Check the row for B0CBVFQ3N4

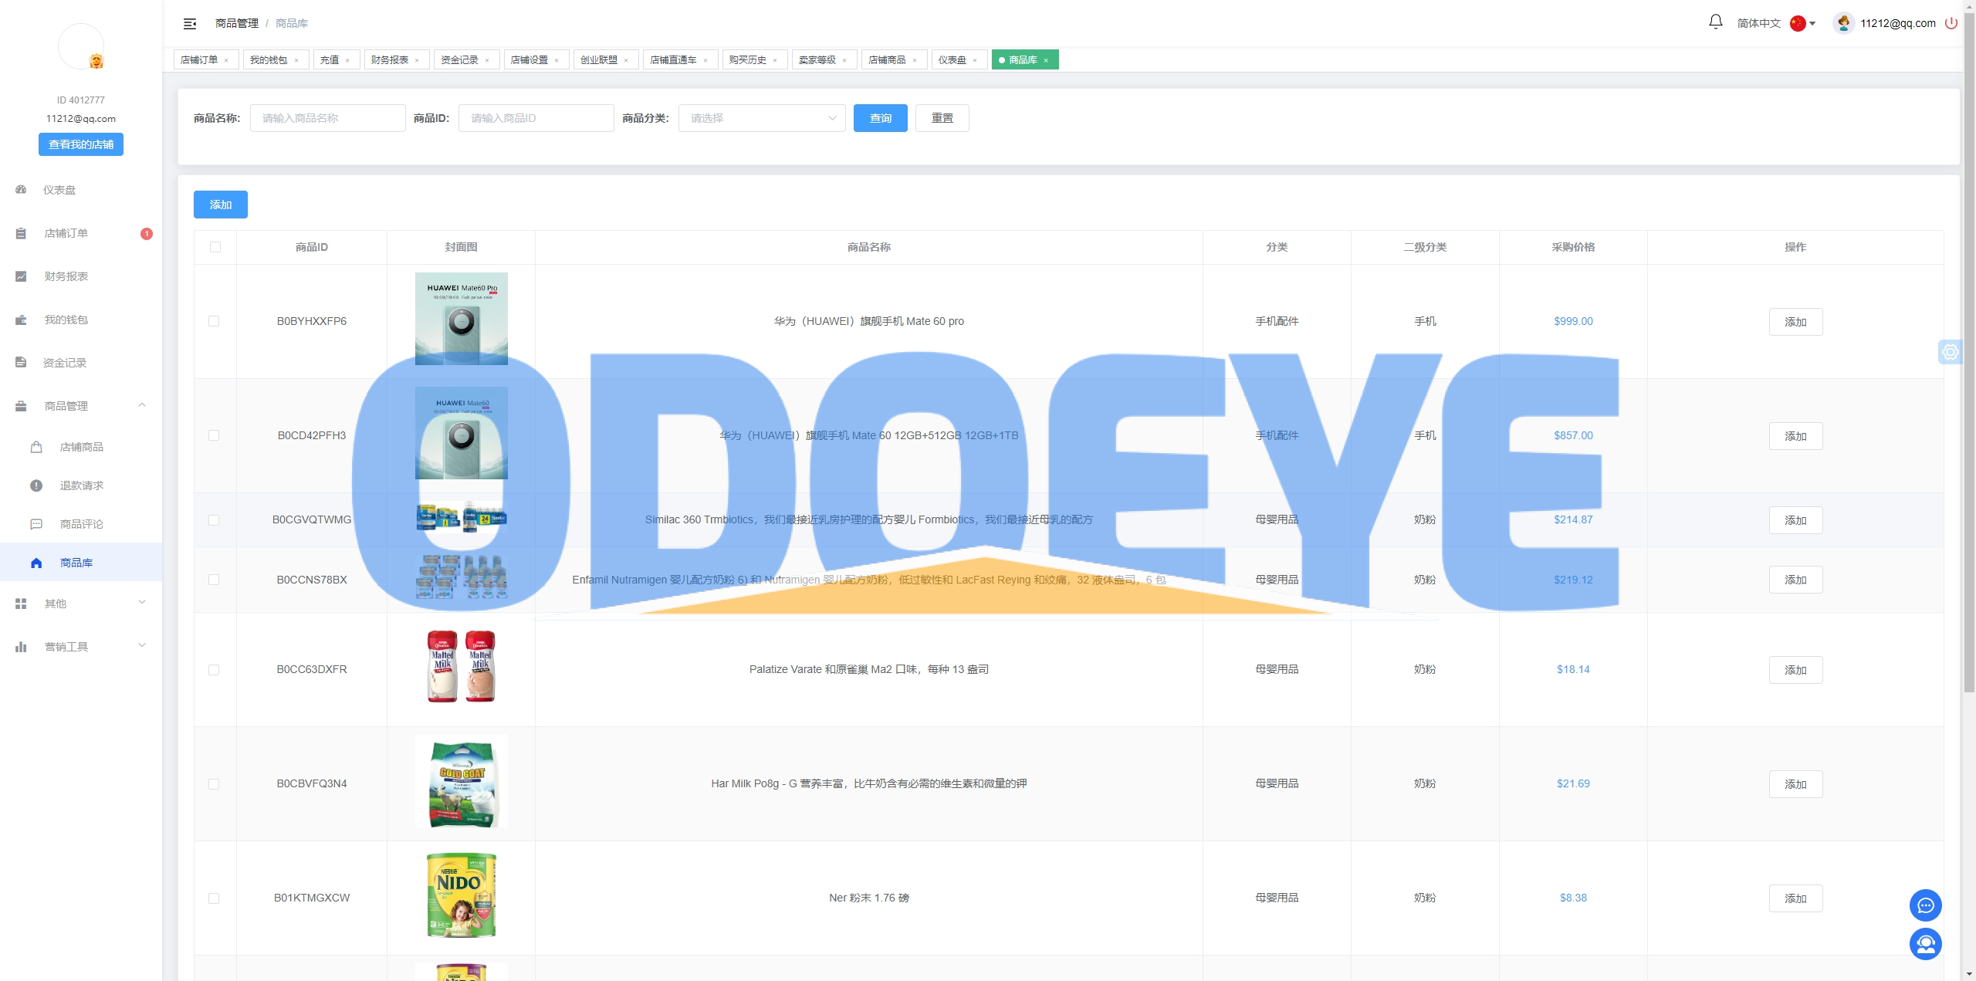[214, 784]
